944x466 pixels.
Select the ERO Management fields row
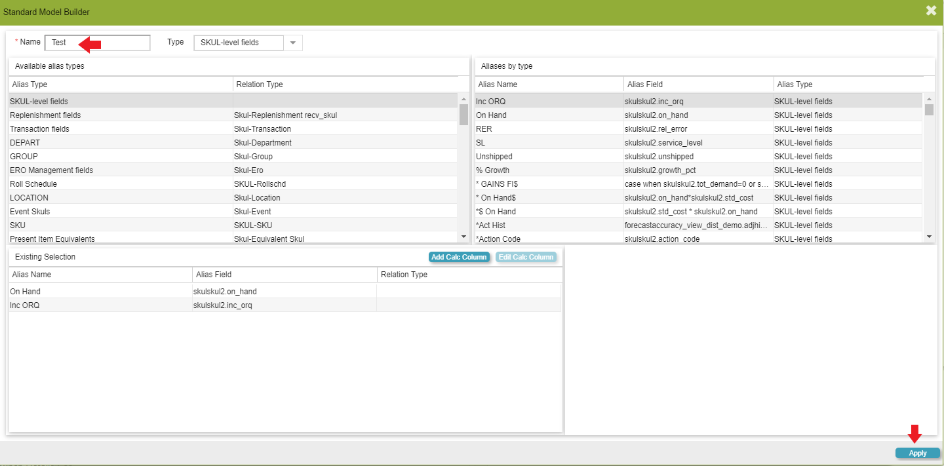click(x=52, y=170)
